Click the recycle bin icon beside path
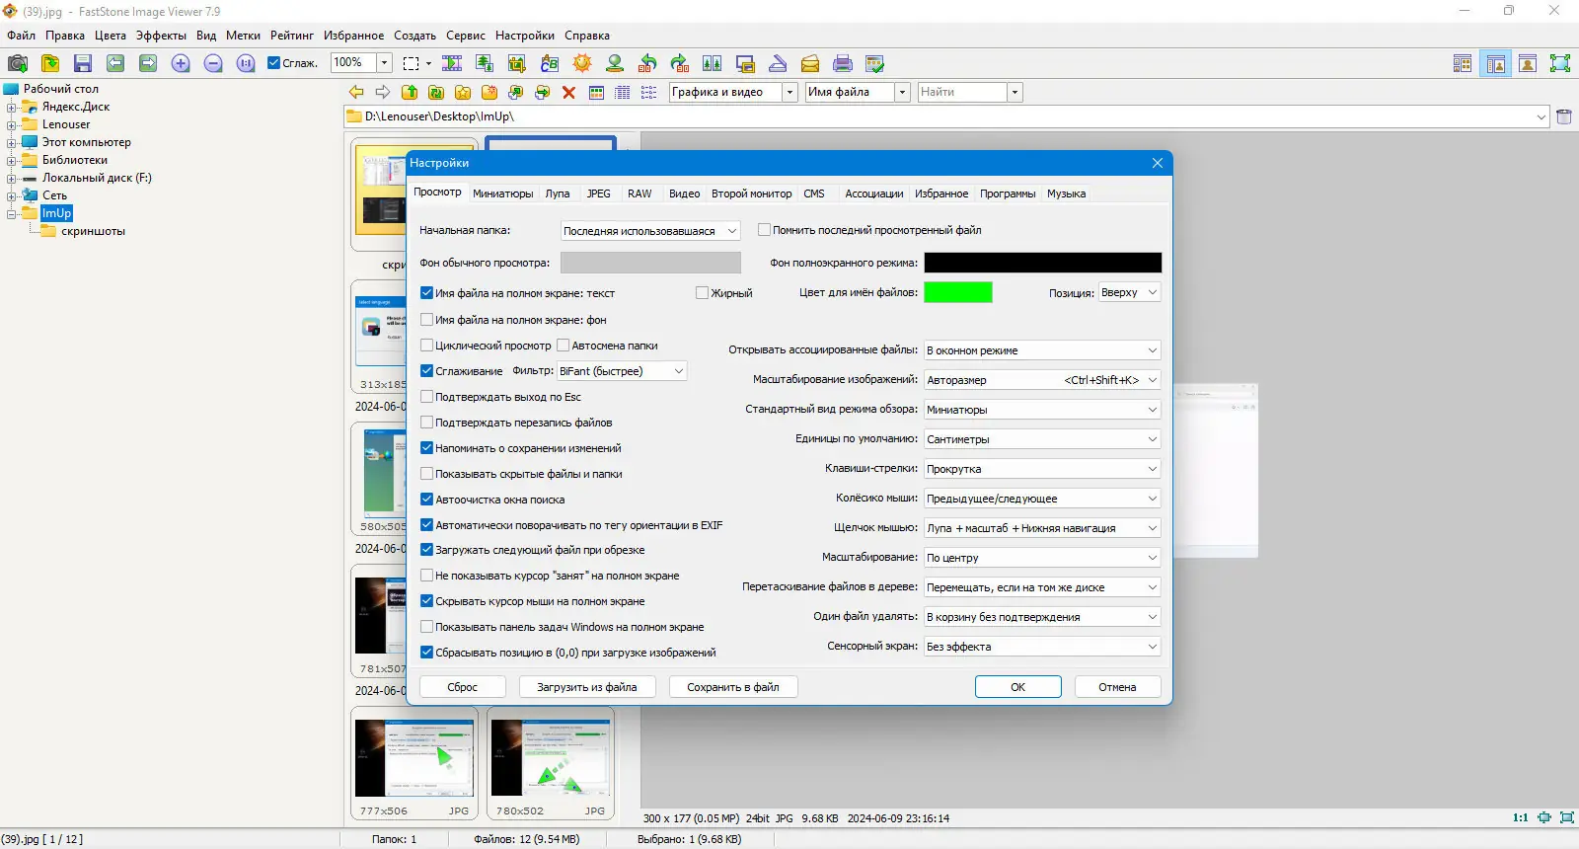Image resolution: width=1579 pixels, height=849 pixels. coord(1563,116)
